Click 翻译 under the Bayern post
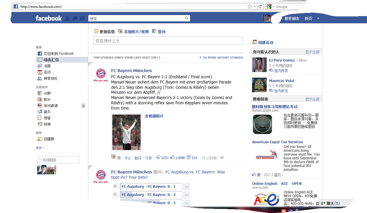The height and width of the screenshot is (213, 367). [138, 158]
